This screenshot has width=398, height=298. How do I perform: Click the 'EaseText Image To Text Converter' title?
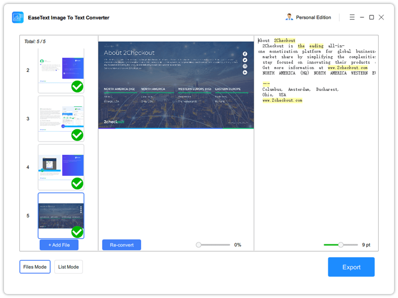(69, 18)
